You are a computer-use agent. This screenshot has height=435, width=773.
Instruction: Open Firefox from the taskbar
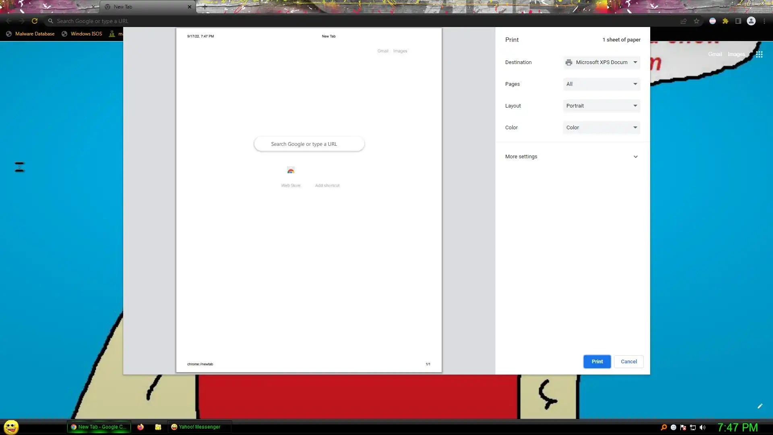pyautogui.click(x=141, y=427)
